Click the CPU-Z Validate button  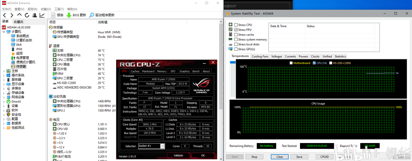[x=178, y=155]
